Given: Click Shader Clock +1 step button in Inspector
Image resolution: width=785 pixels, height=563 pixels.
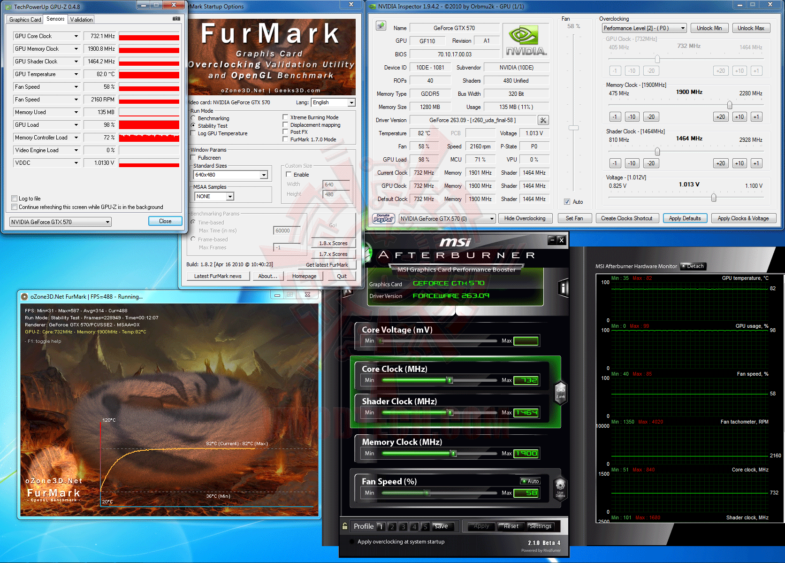Looking at the screenshot, I should click(x=756, y=163).
